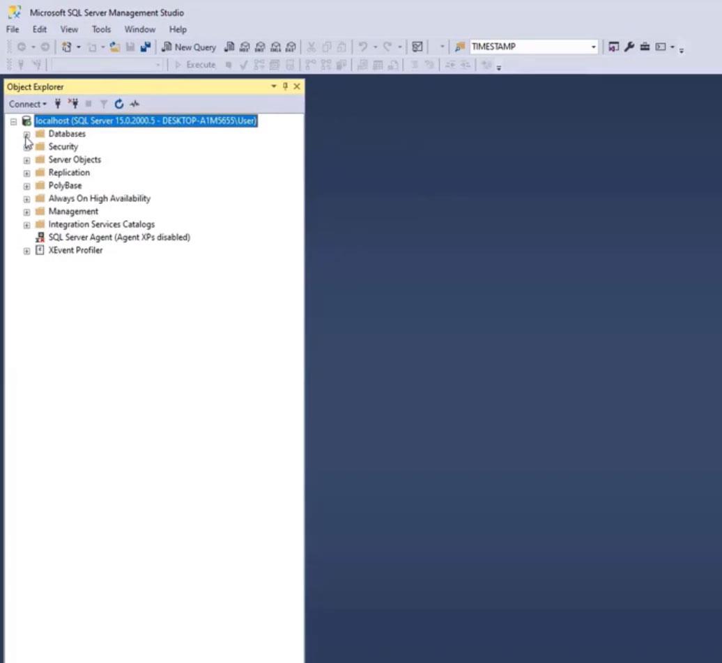Image resolution: width=722 pixels, height=663 pixels.
Task: Open the Object Explorer window position dropdown
Action: tap(273, 86)
